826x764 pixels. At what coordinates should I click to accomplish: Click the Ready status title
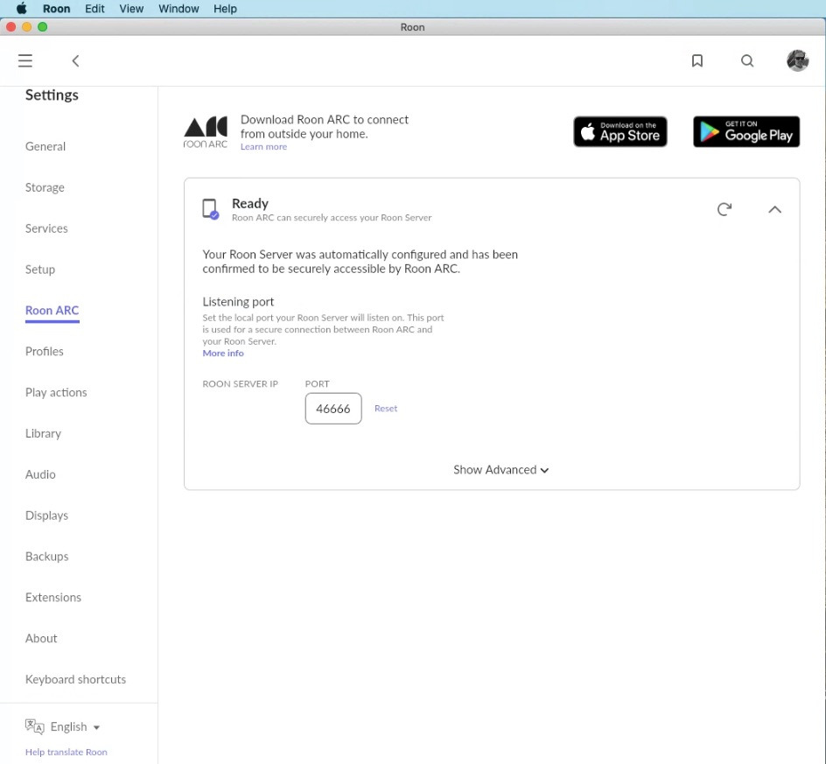click(x=250, y=203)
